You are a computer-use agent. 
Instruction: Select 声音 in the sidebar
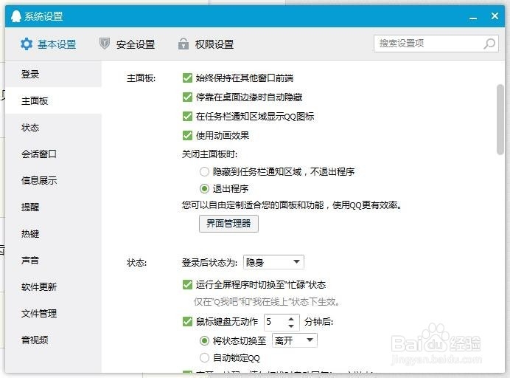coord(53,260)
